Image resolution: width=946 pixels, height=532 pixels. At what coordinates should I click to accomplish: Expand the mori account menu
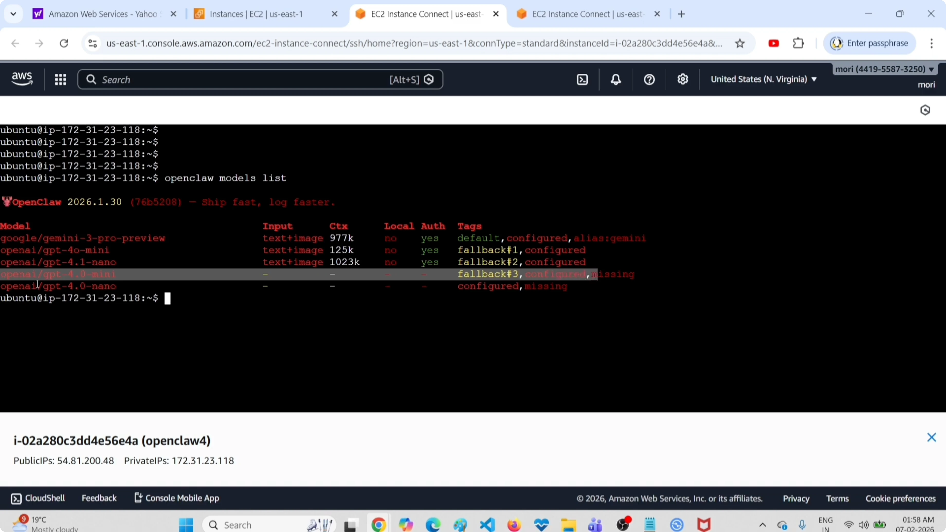click(884, 69)
